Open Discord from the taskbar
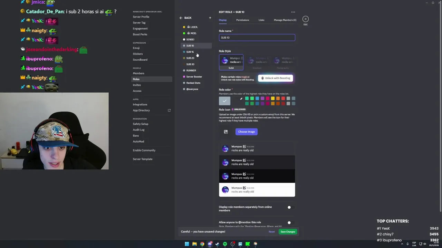The image size is (442, 248). pyautogui.click(x=210, y=244)
